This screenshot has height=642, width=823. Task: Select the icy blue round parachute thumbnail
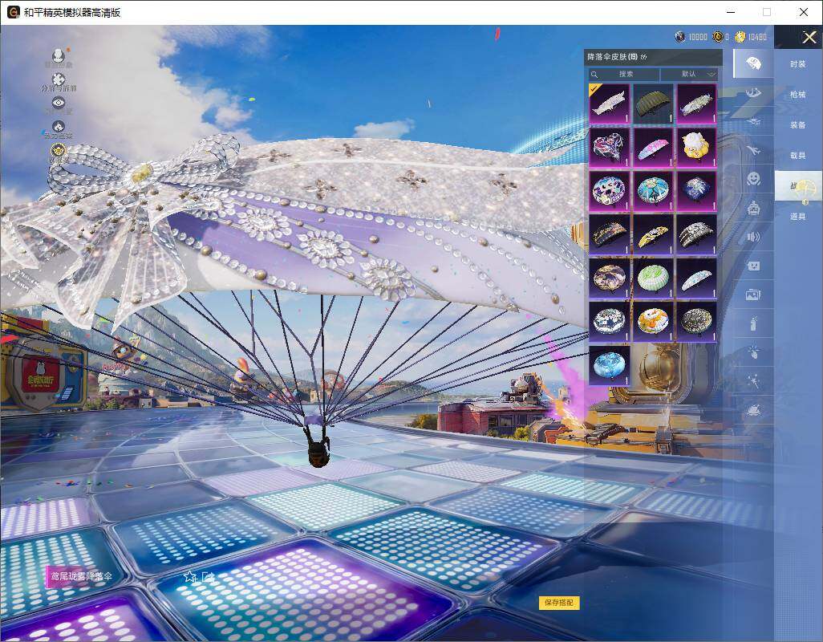tap(609, 365)
